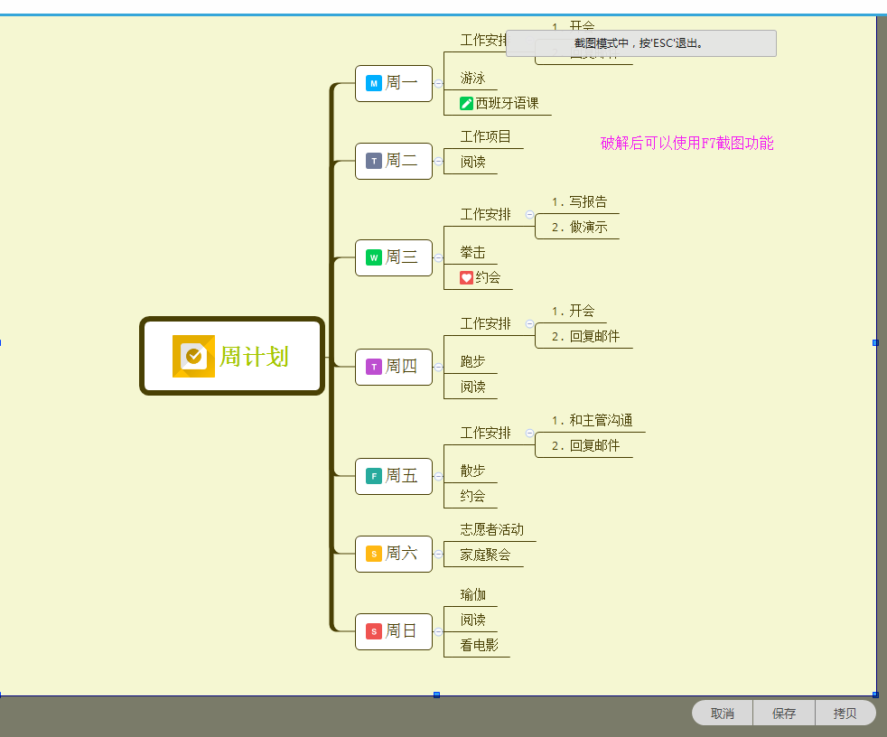Image resolution: width=887 pixels, height=737 pixels.
Task: Click the red S marker icon on 周日
Action: coord(373,631)
